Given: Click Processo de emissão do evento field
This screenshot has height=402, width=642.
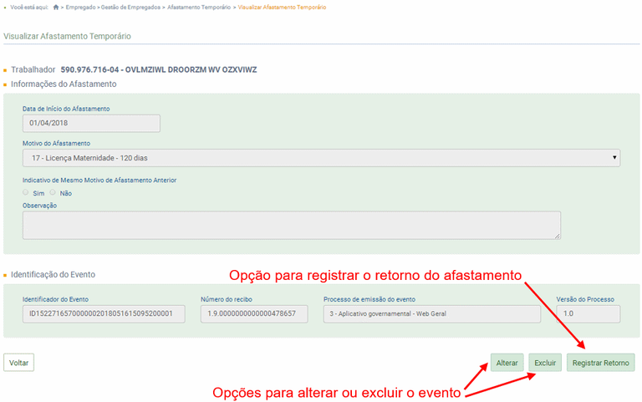Looking at the screenshot, I should tap(432, 314).
